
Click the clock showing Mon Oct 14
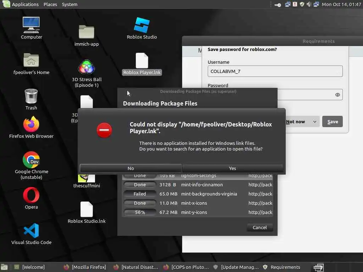click(x=341, y=4)
